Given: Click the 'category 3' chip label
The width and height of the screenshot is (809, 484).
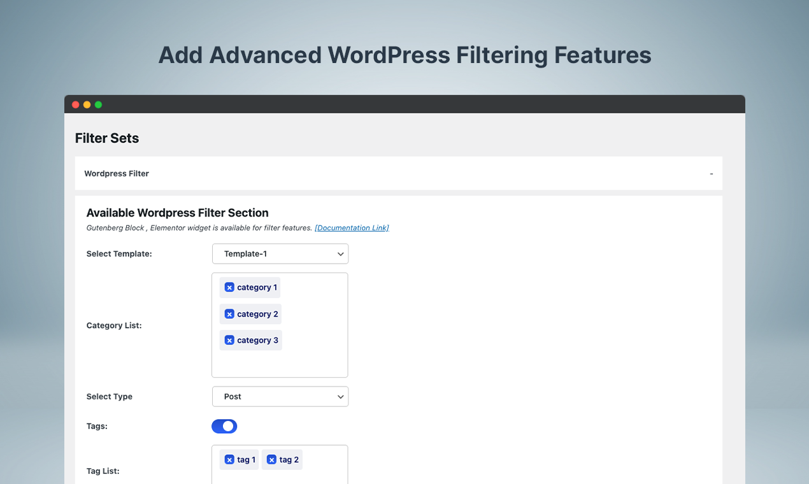Looking at the screenshot, I should pyautogui.click(x=258, y=340).
